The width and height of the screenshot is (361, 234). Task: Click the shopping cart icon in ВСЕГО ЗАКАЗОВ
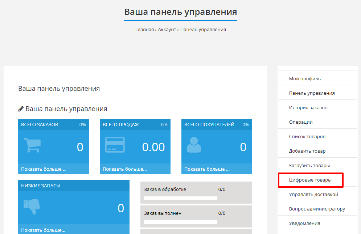tap(32, 145)
